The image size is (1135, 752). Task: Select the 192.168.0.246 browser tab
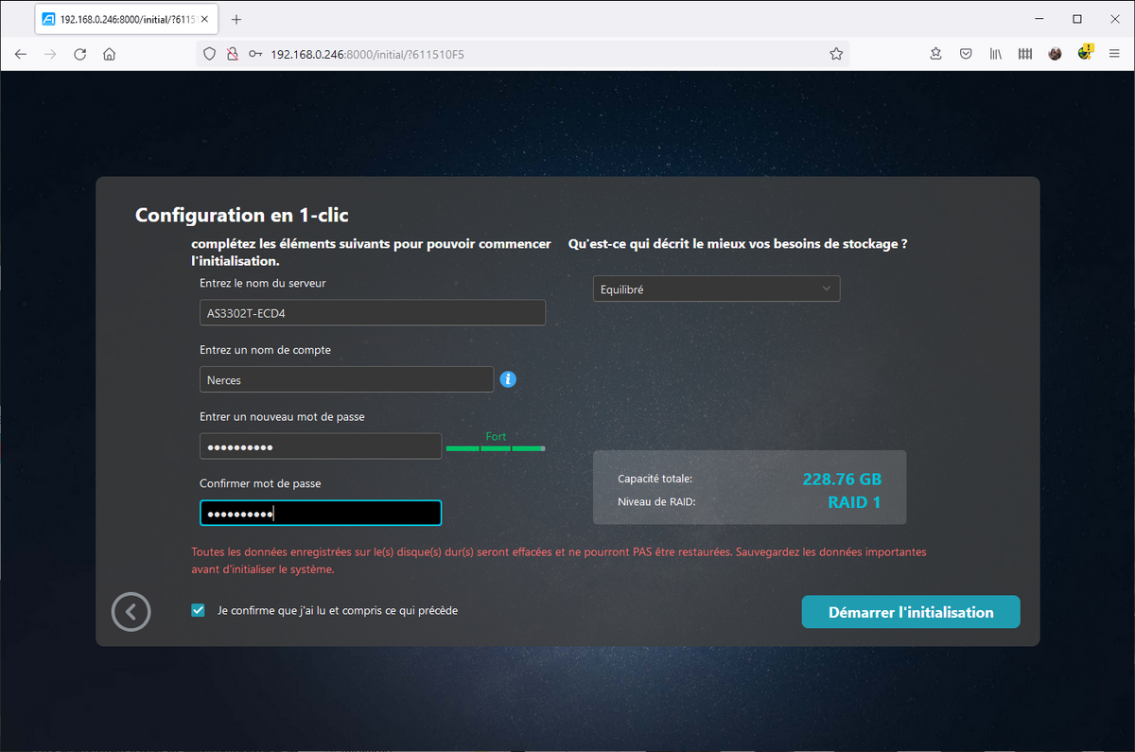[128, 19]
